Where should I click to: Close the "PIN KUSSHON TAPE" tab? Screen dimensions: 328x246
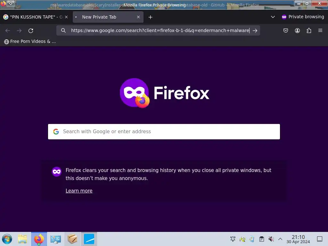click(66, 17)
